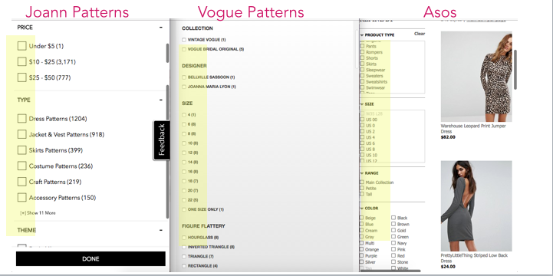The height and width of the screenshot is (276, 553).
Task: Check Vintage Vogue collection box
Action: coord(184,40)
